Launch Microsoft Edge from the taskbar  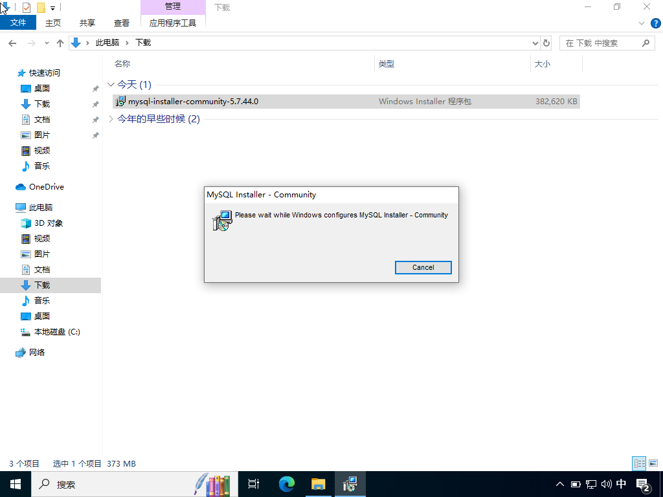(287, 484)
